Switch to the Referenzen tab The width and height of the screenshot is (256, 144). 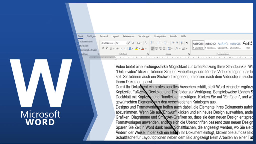click(x=128, y=36)
